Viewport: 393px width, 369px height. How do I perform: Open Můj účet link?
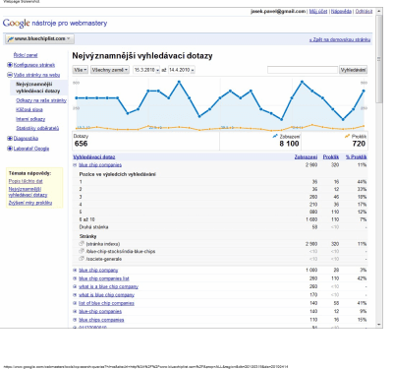point(318,11)
